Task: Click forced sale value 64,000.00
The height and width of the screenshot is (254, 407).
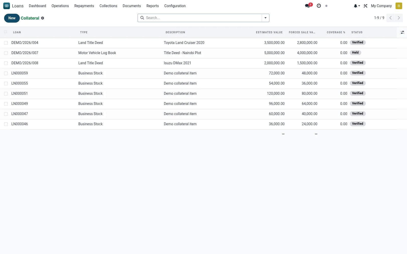Action: [310, 104]
